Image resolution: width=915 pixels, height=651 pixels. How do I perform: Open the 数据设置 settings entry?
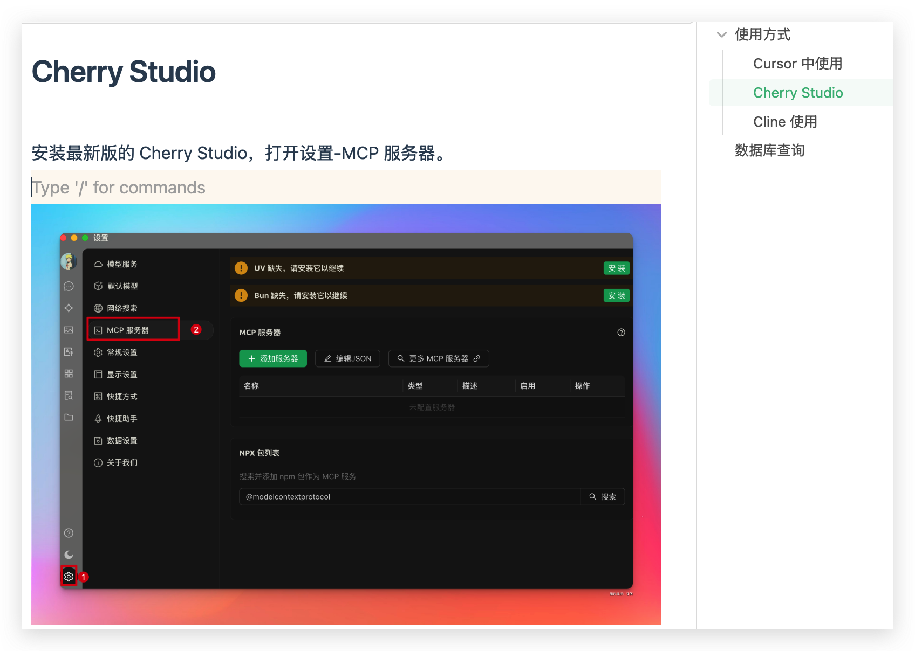121,440
